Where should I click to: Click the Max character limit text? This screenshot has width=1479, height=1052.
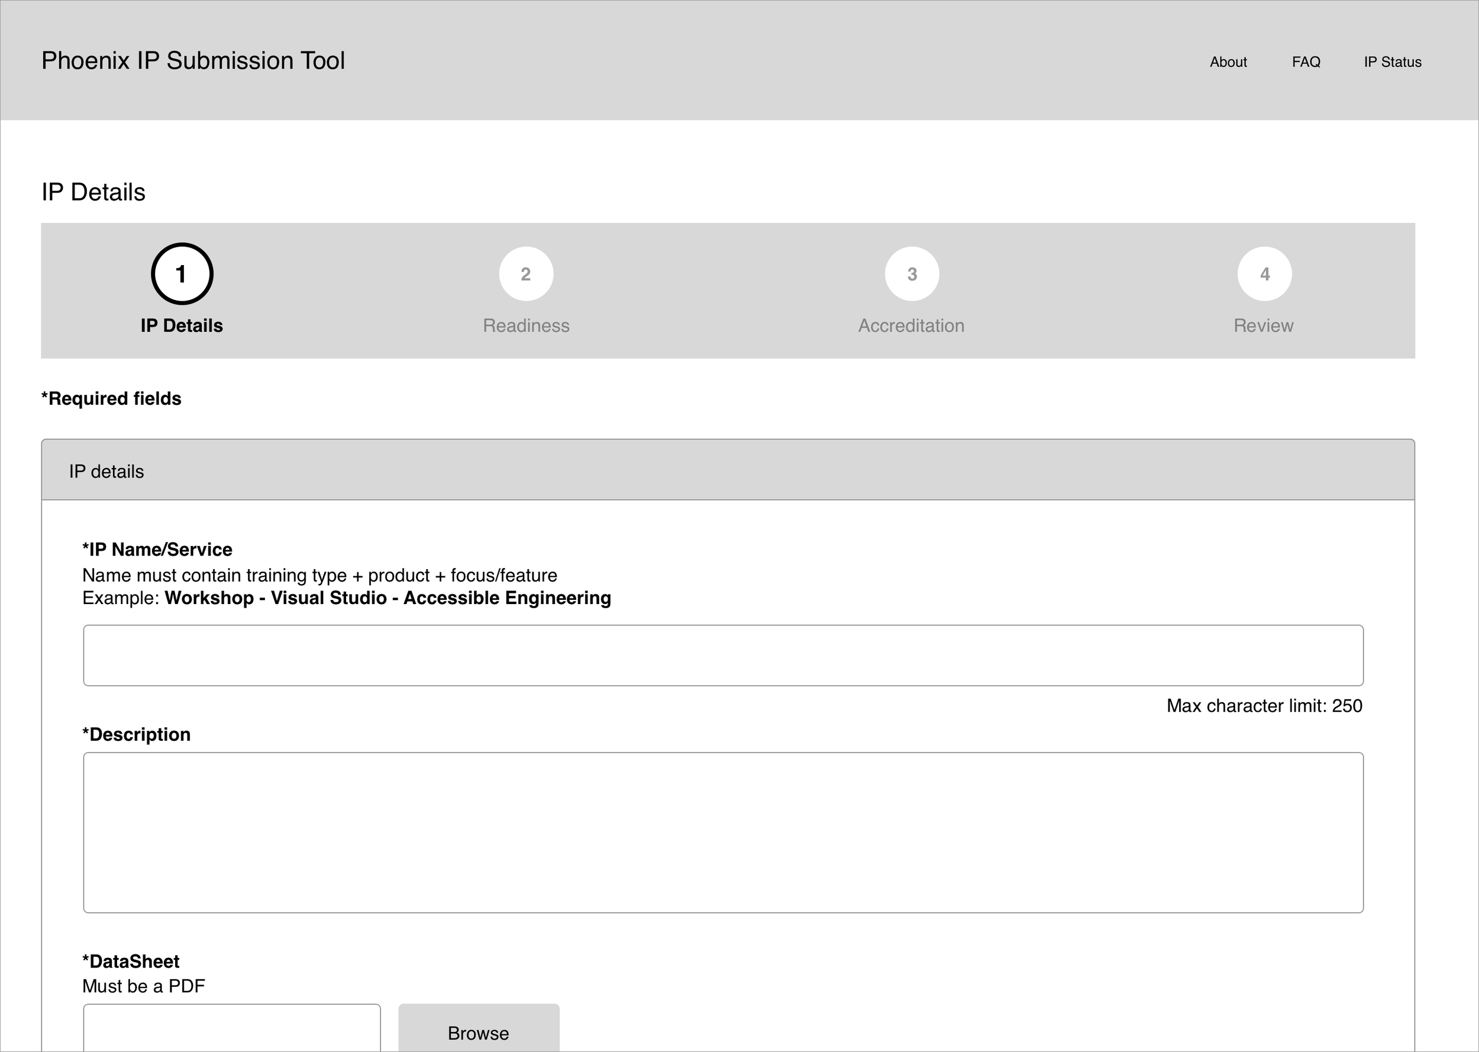1264,706
